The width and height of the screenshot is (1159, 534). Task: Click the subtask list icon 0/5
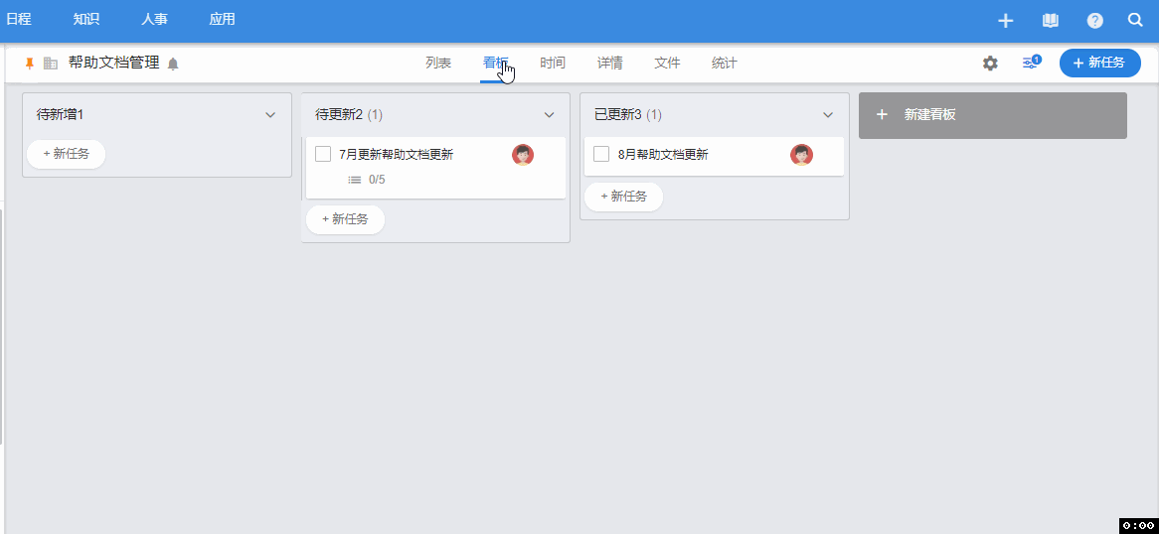(355, 180)
